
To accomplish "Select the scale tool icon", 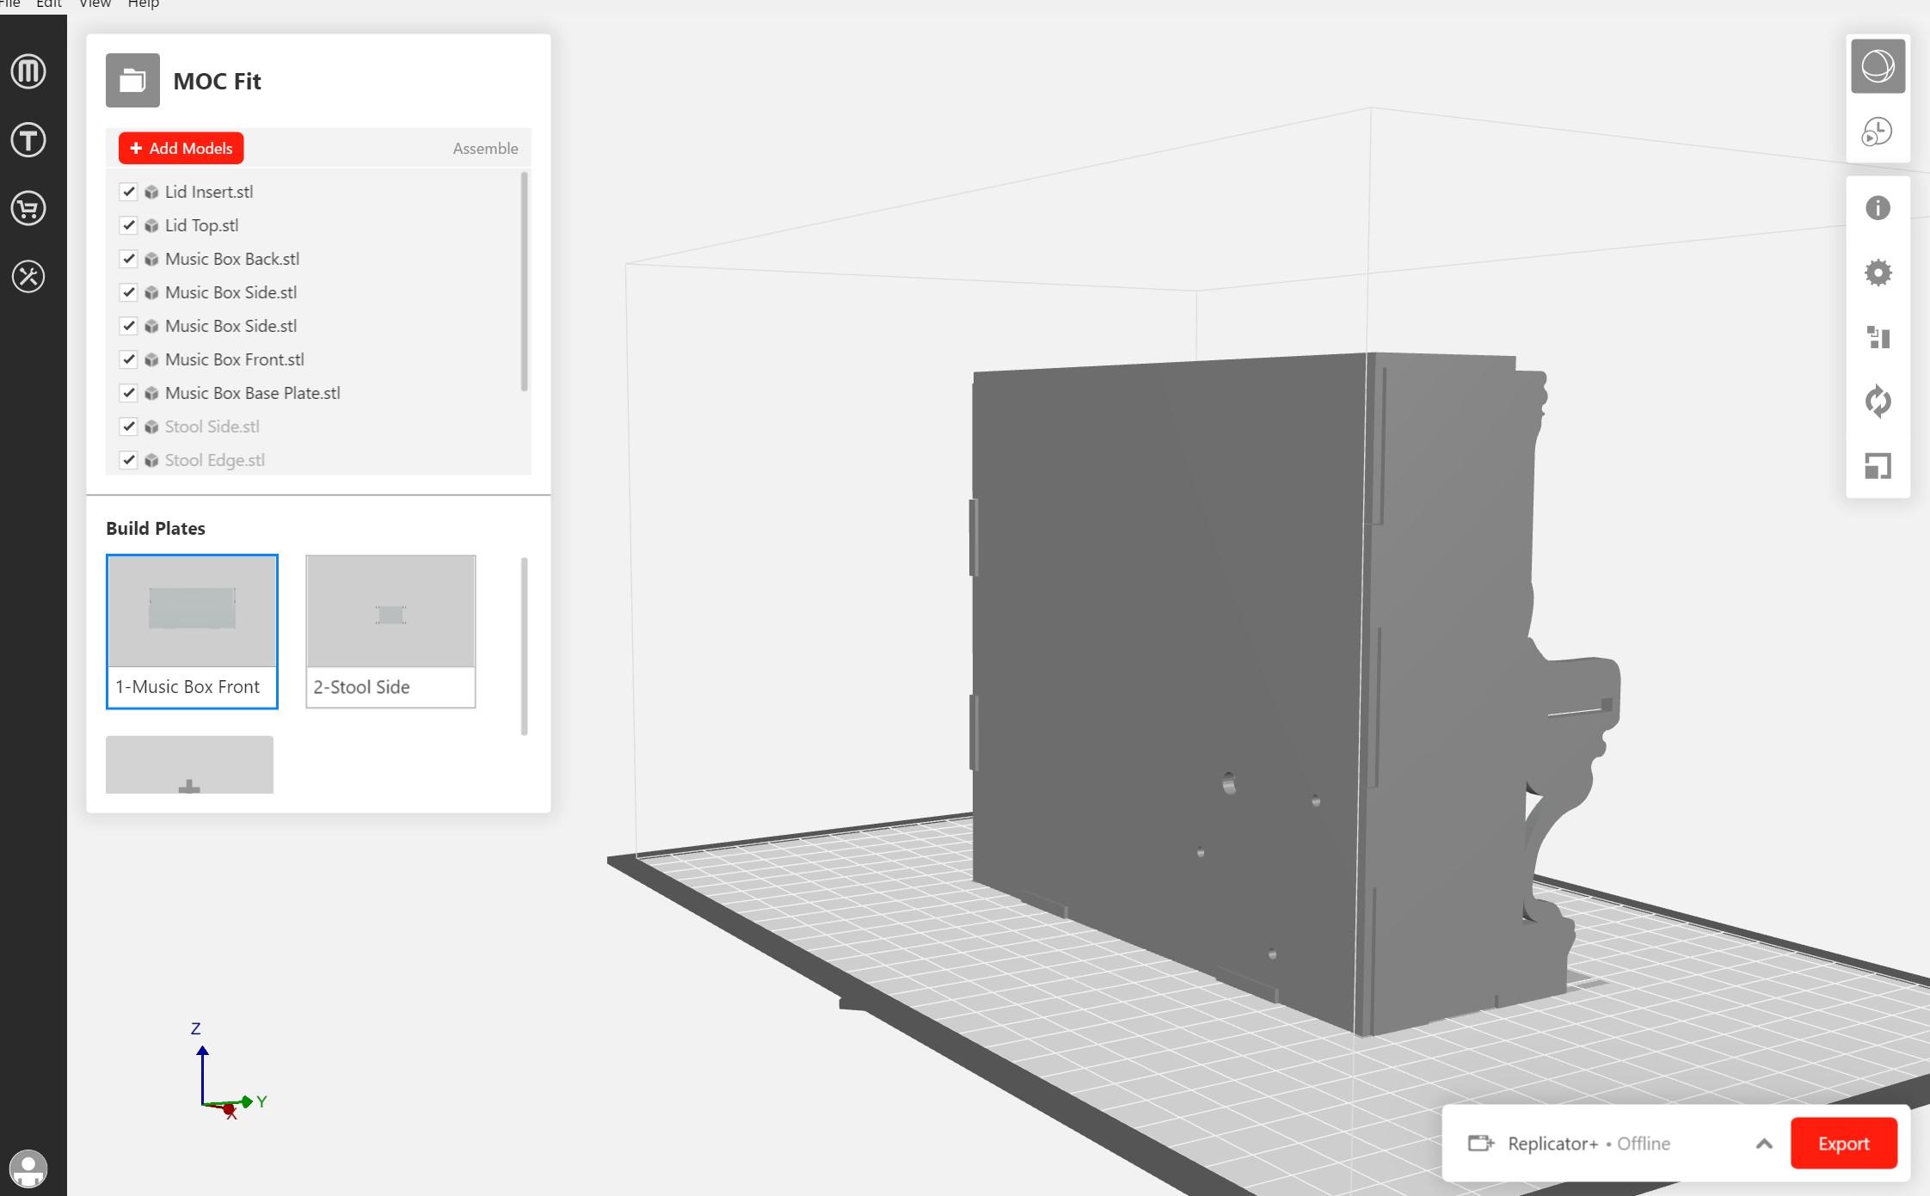I will point(1877,466).
